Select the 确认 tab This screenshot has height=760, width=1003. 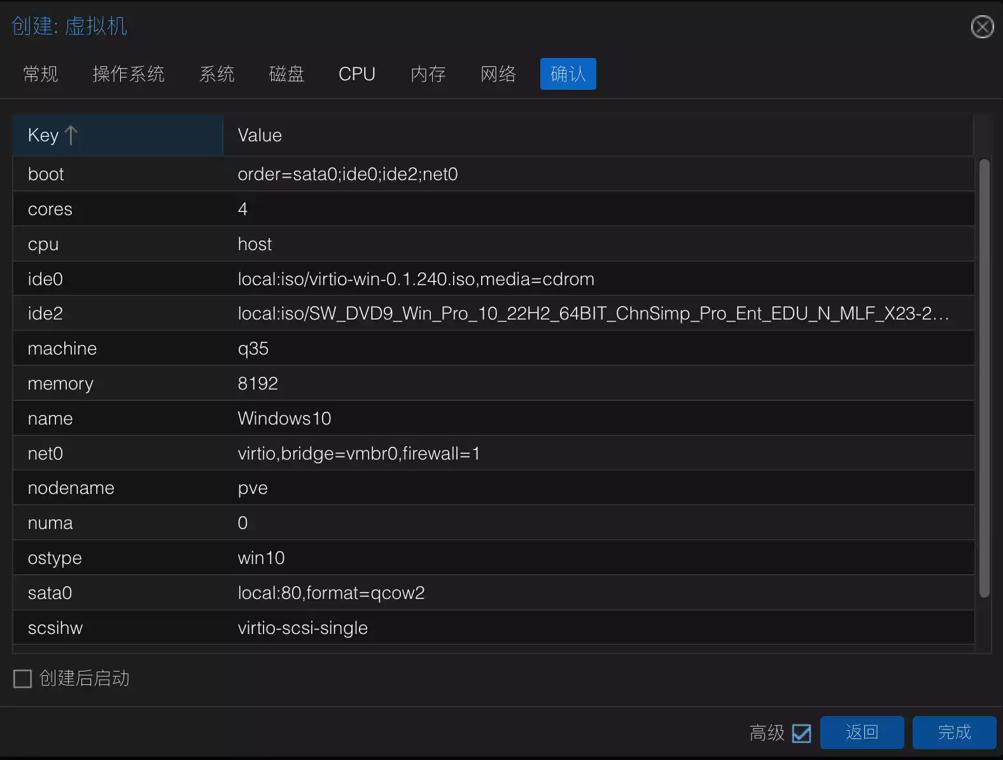click(x=568, y=74)
